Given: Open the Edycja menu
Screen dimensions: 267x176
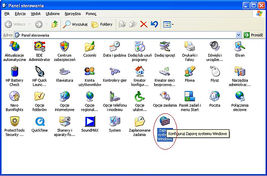Looking at the screenshot, I should pyautogui.click(x=20, y=14).
